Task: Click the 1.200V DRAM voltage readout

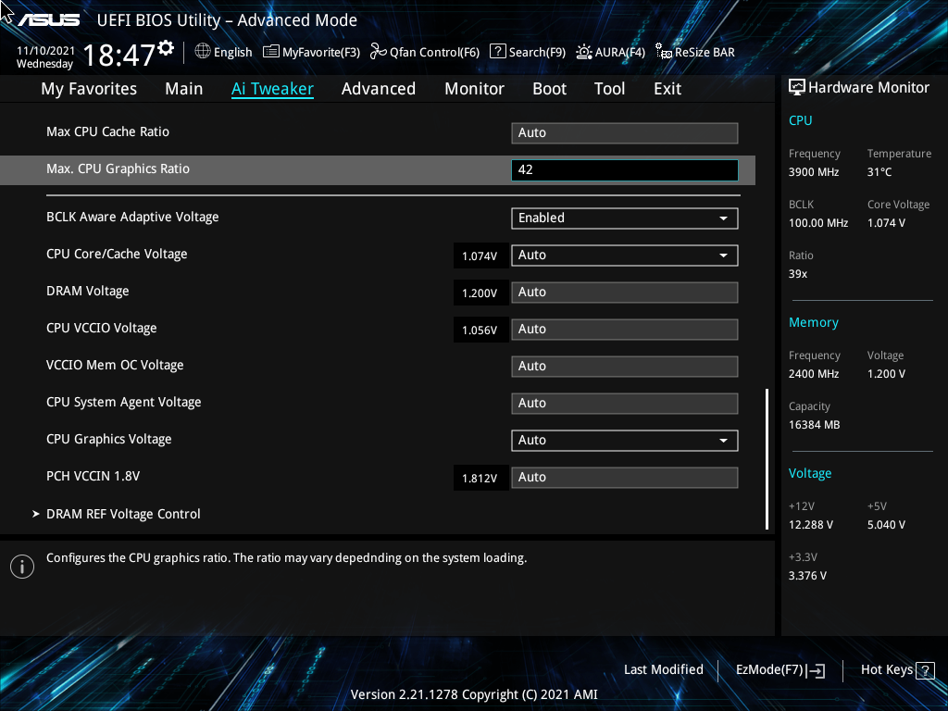Action: [480, 293]
